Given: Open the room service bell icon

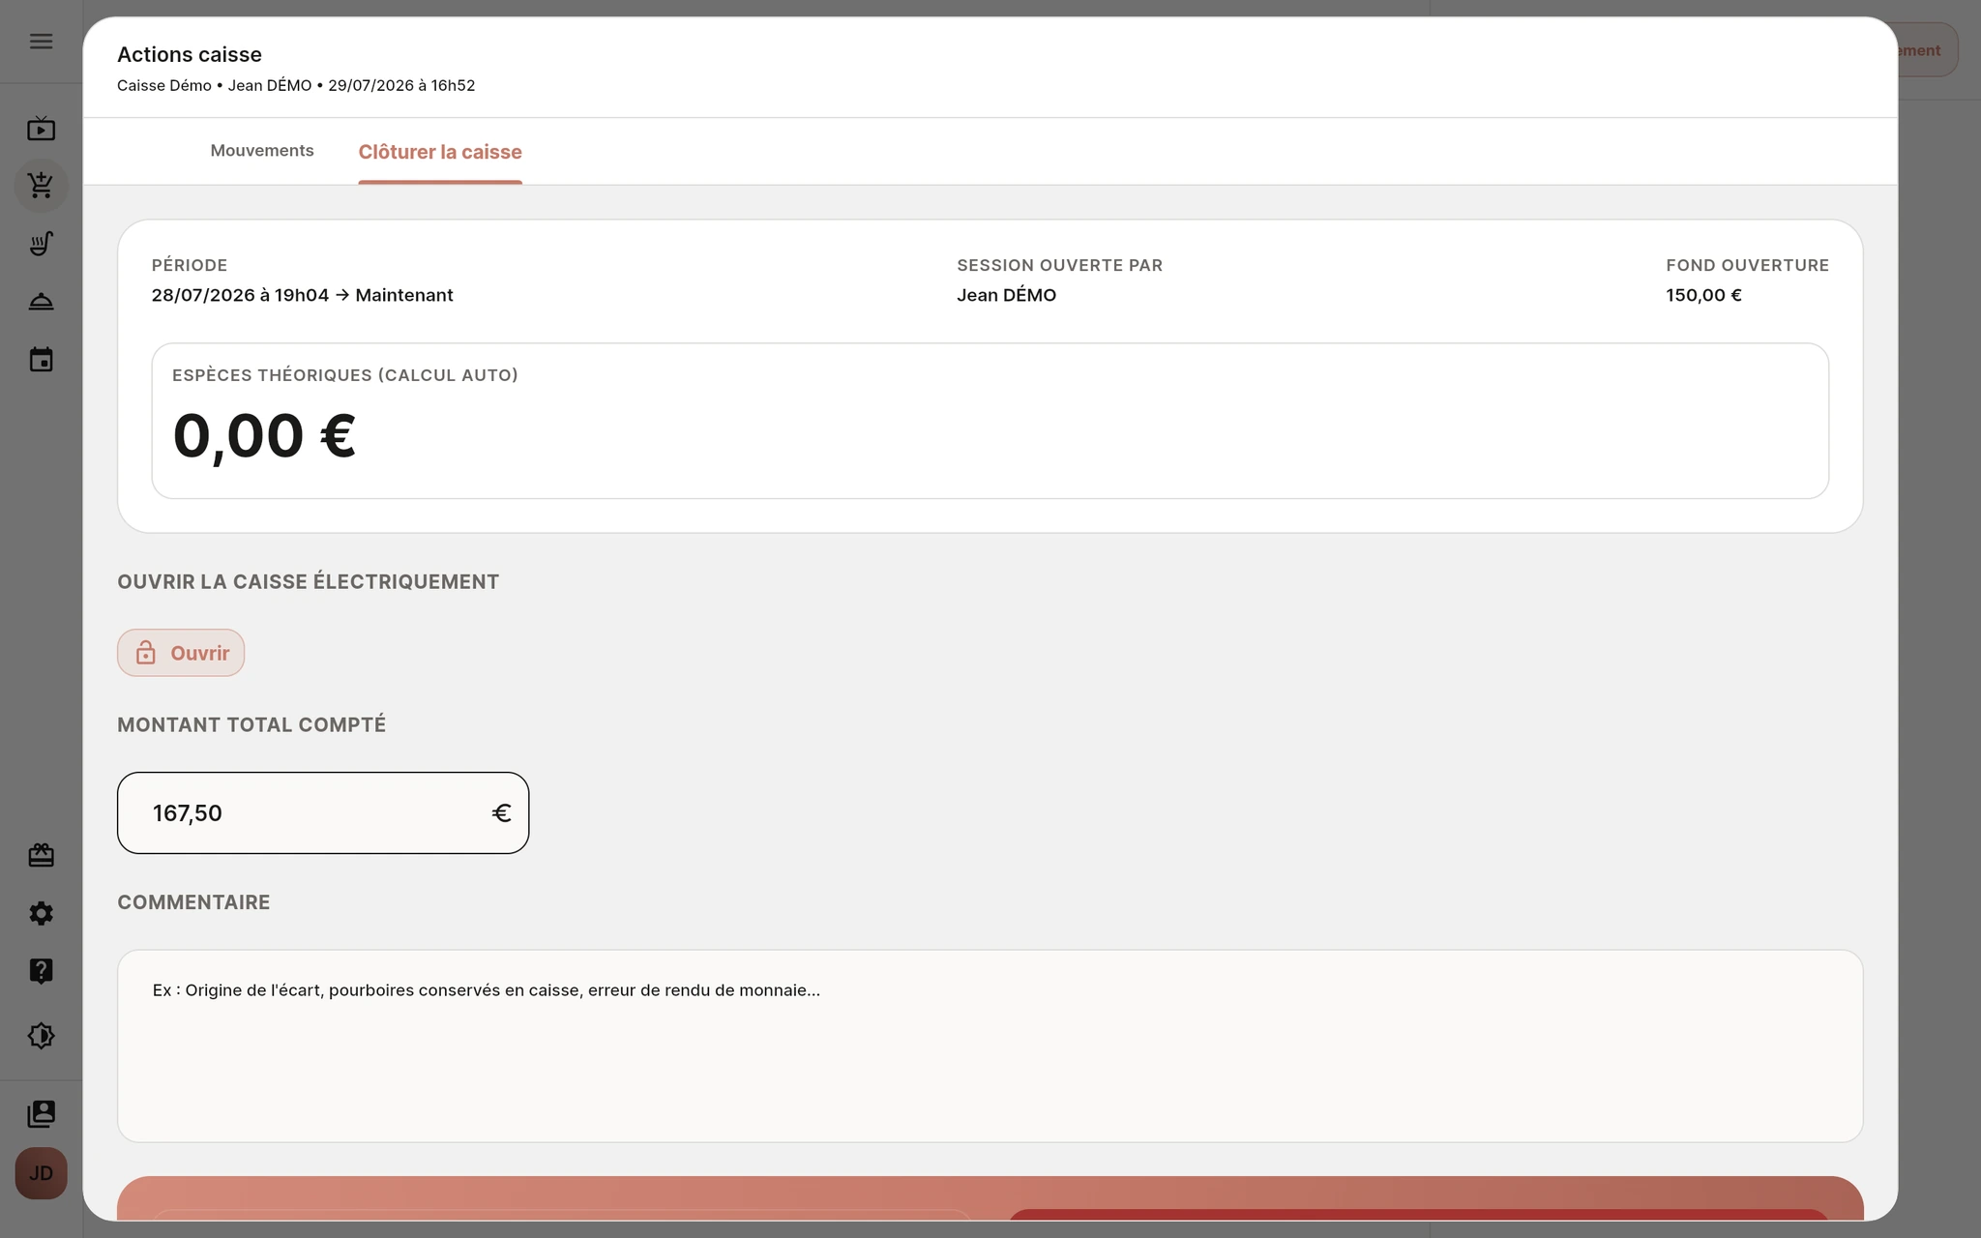Looking at the screenshot, I should [41, 302].
